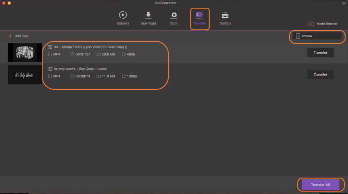Open the iPhone device dropdown
Viewport: 348px width, 194px height.
point(317,36)
